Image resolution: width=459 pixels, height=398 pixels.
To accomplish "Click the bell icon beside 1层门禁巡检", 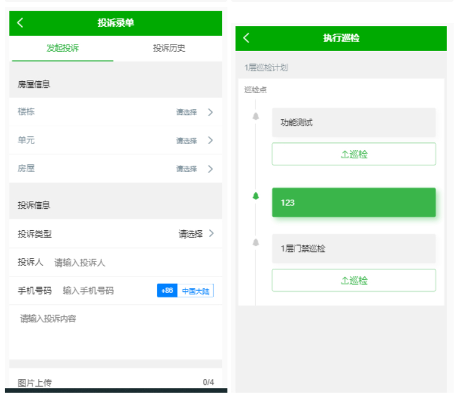I will click(x=256, y=243).
